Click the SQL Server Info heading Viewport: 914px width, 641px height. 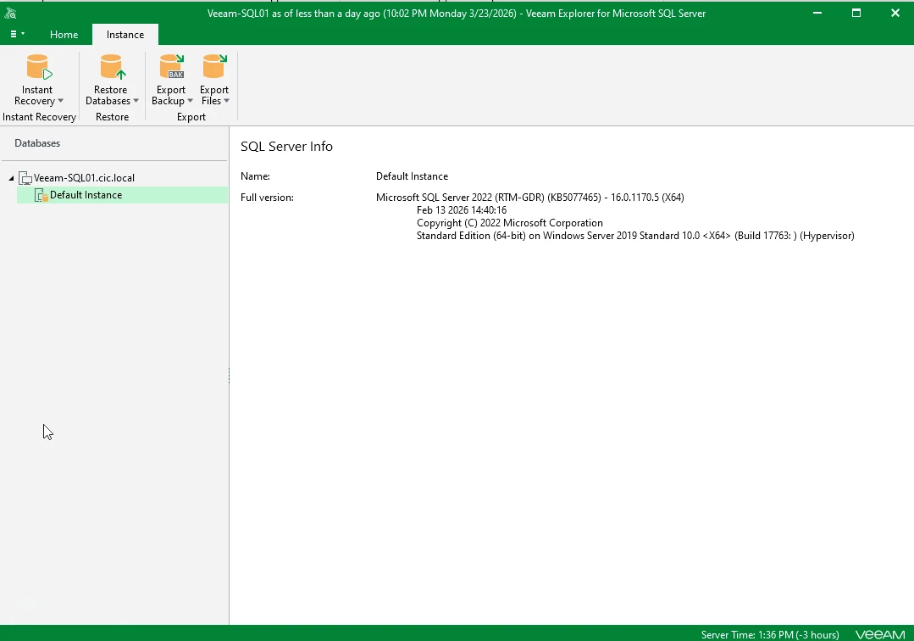click(x=287, y=147)
